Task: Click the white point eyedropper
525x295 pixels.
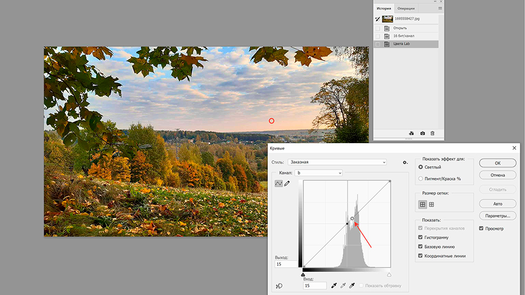Action: pos(351,286)
